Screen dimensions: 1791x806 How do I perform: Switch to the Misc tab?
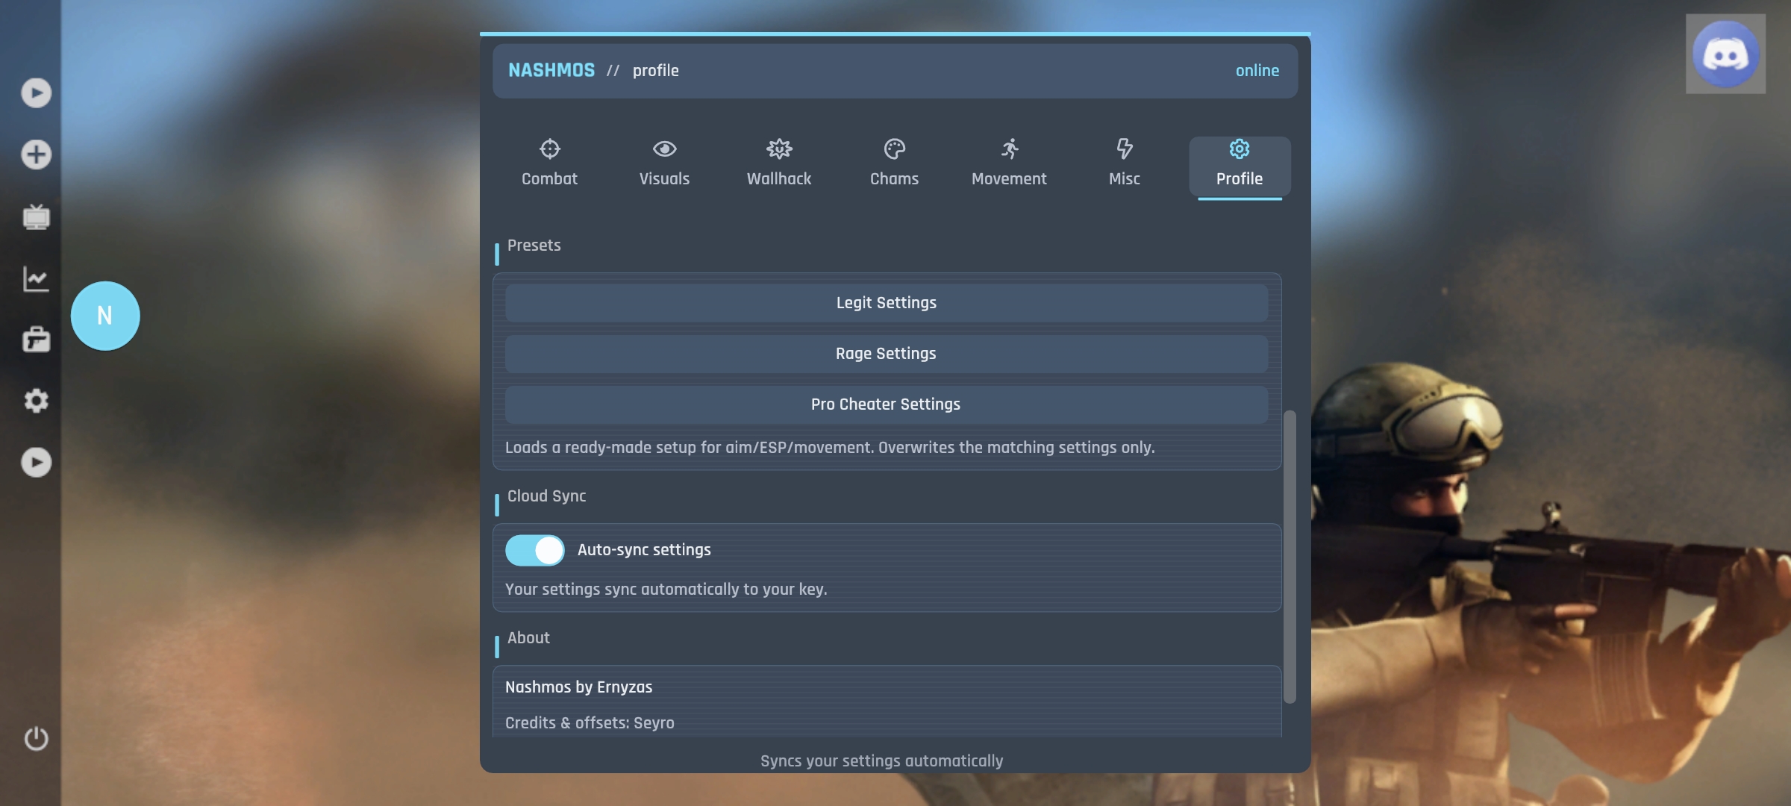pos(1125,163)
